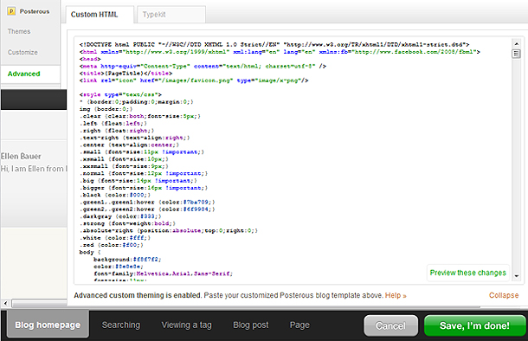
Task: Click the DOCTYPE line in code editor
Action: coord(274,44)
